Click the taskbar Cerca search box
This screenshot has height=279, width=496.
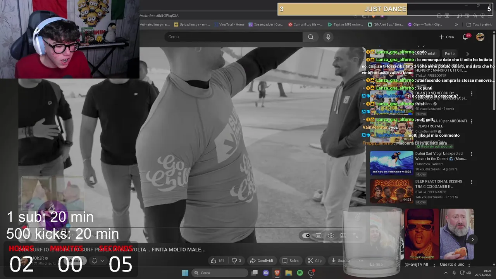click(220, 273)
